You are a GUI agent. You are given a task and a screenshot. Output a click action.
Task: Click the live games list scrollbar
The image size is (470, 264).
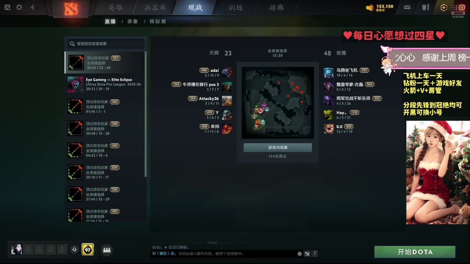click(146, 114)
